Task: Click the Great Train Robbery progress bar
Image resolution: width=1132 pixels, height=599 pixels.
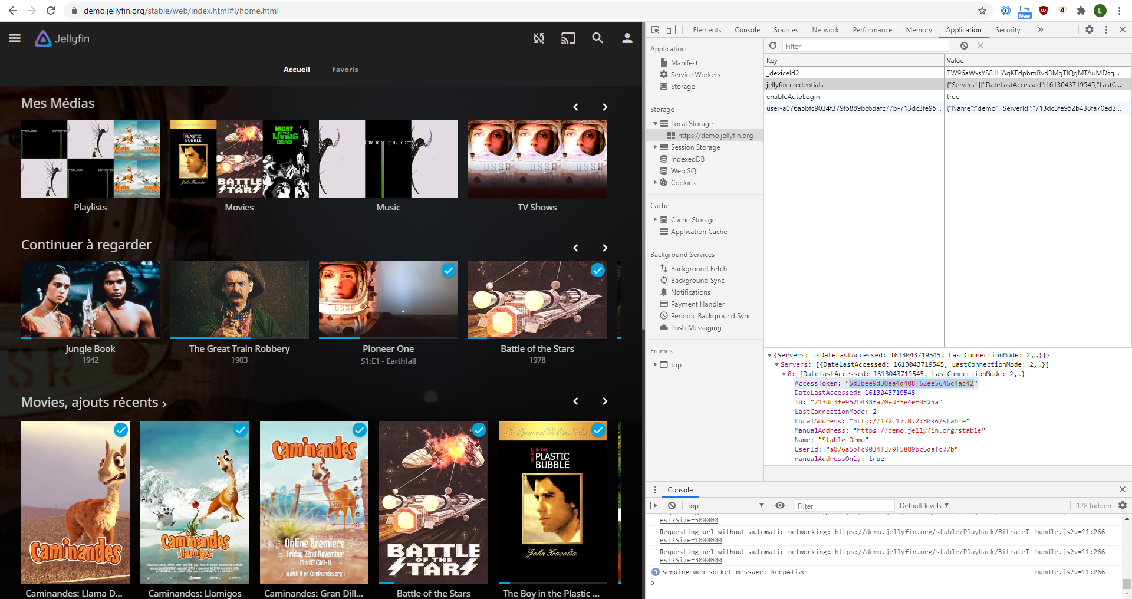Action: tap(239, 338)
